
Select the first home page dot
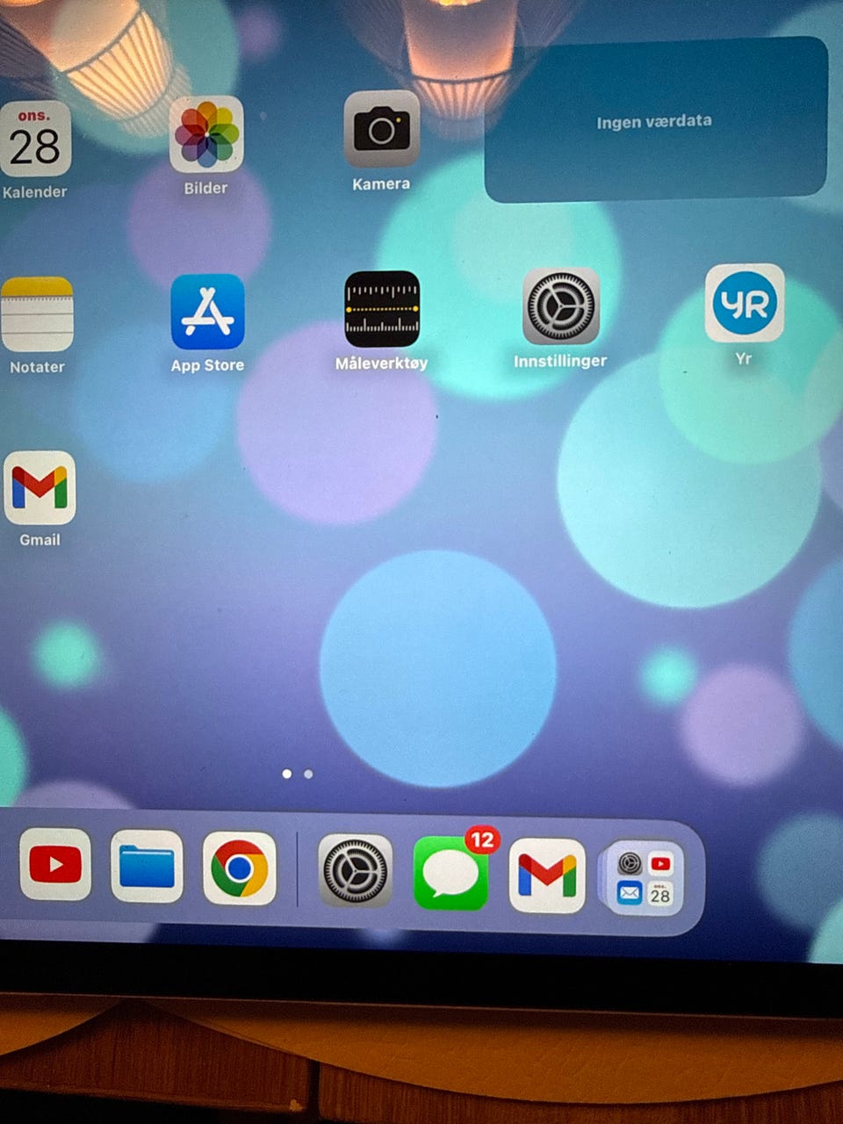tap(287, 774)
